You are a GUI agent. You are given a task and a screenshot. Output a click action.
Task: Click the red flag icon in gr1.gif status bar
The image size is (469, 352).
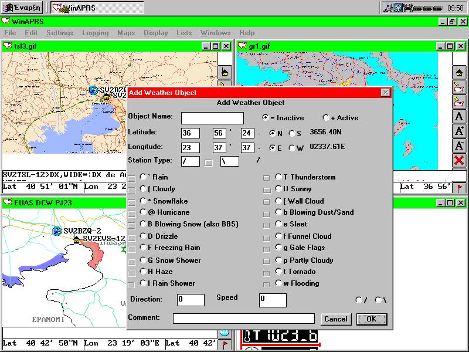(460, 188)
